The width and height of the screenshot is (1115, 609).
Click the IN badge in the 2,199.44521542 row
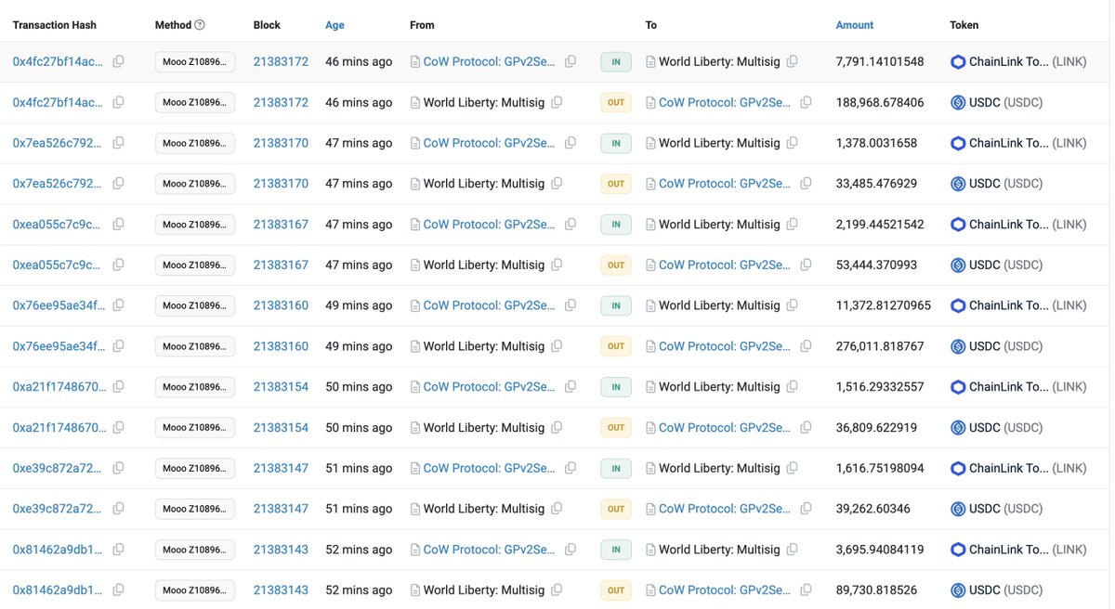[616, 225]
